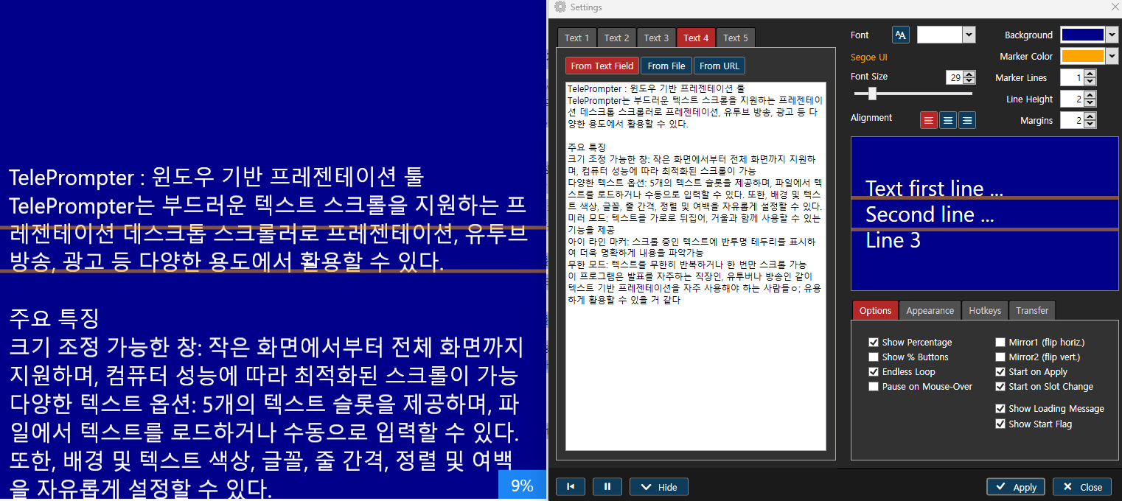The width and height of the screenshot is (1122, 501).
Task: Set alignment to right
Action: click(967, 120)
